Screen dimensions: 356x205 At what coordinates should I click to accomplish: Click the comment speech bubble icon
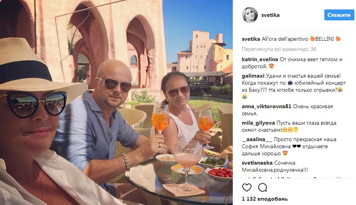(x=262, y=187)
